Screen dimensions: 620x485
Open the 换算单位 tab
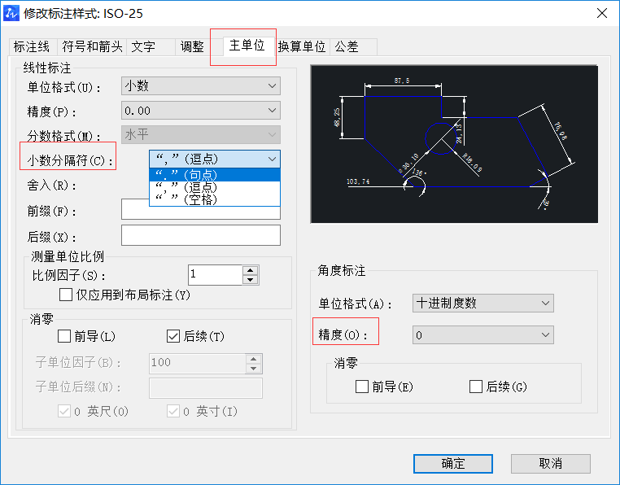(x=301, y=47)
